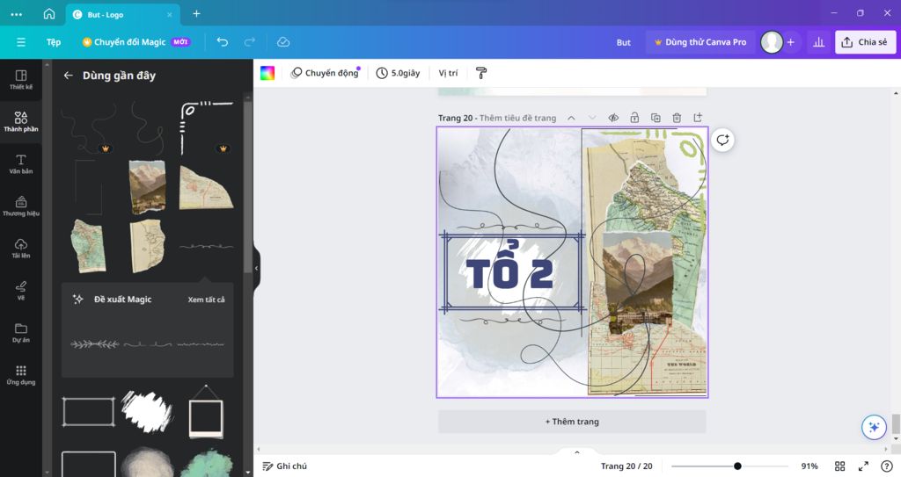Duplicate page 20

[x=656, y=118]
